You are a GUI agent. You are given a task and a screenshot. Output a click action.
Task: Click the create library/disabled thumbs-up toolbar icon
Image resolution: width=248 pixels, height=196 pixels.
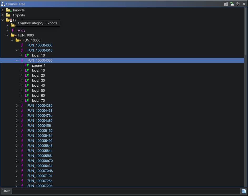coord(226,4)
